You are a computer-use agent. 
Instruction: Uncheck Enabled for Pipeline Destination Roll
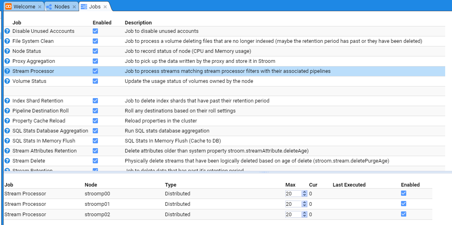coord(95,111)
